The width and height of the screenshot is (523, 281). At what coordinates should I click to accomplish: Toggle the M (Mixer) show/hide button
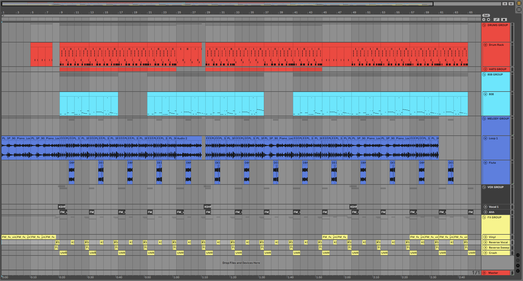coord(518,265)
